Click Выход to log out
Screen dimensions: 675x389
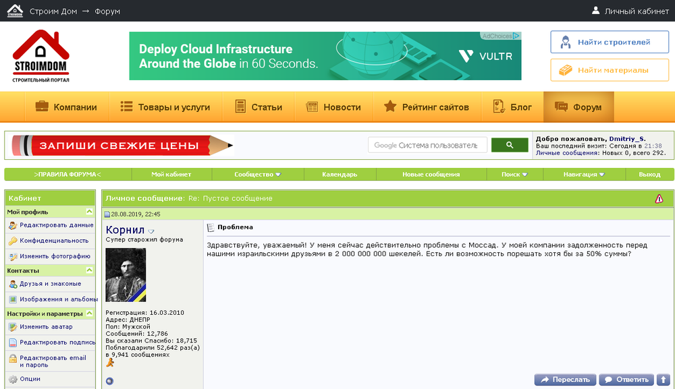[649, 175]
